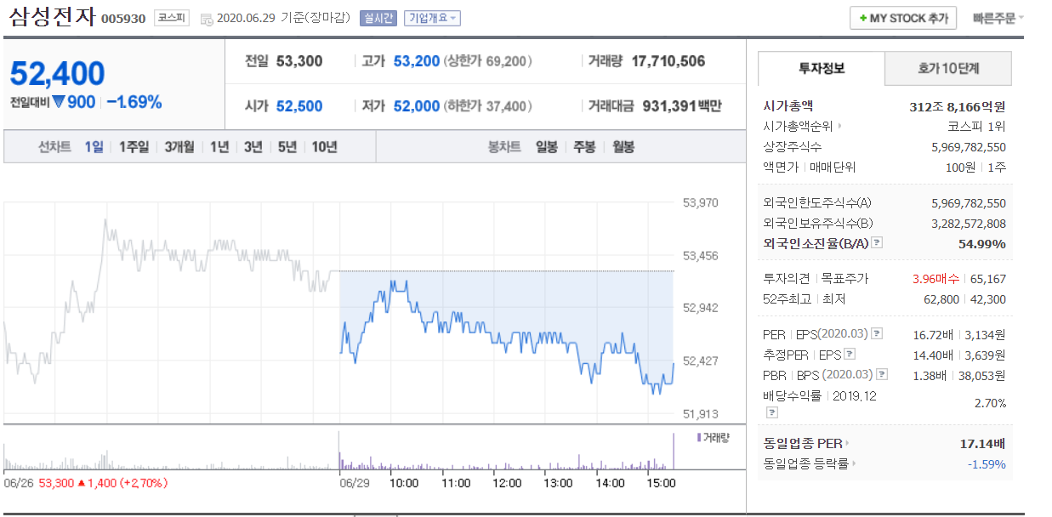Click the arrow next to 시가총액순위

coord(841,127)
